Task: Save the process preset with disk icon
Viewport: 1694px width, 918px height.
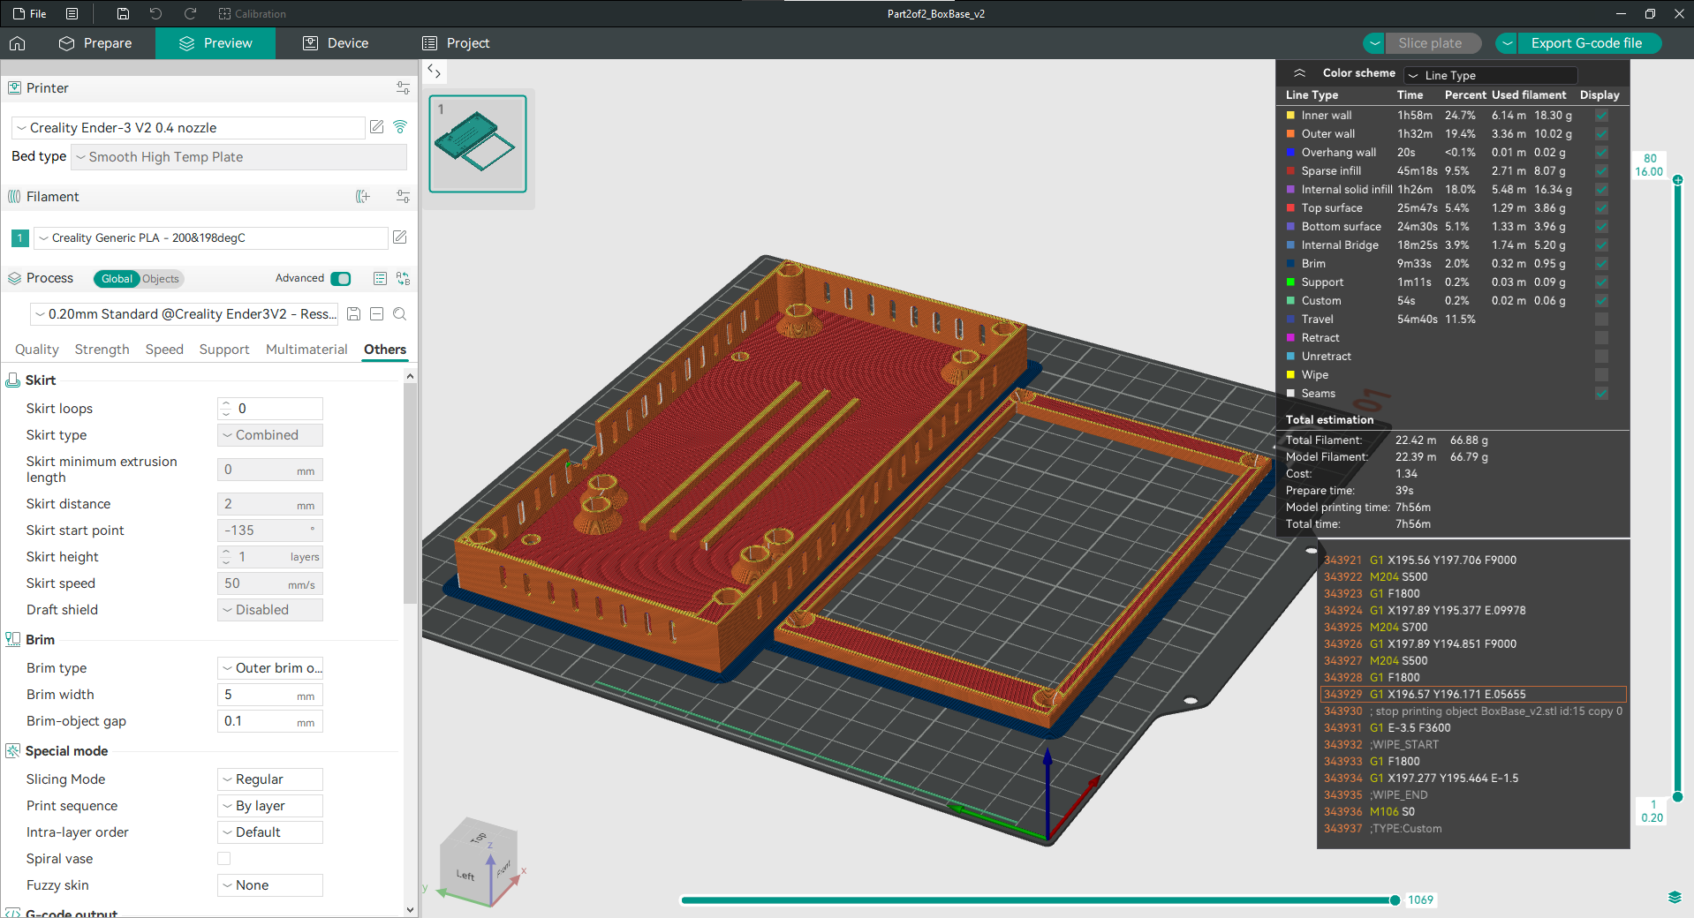Action: (353, 314)
